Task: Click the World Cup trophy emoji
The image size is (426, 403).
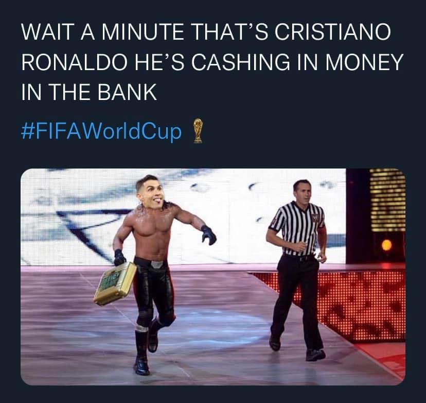Action: pyautogui.click(x=198, y=131)
